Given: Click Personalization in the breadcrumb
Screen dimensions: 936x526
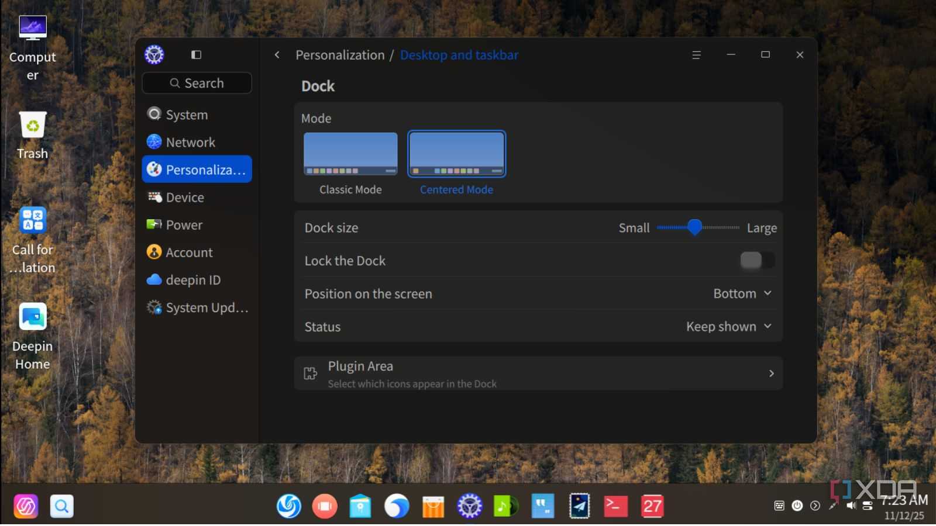Looking at the screenshot, I should 340,55.
